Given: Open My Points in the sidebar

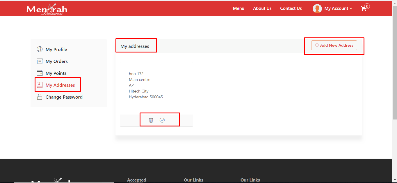Looking at the screenshot, I should [56, 73].
